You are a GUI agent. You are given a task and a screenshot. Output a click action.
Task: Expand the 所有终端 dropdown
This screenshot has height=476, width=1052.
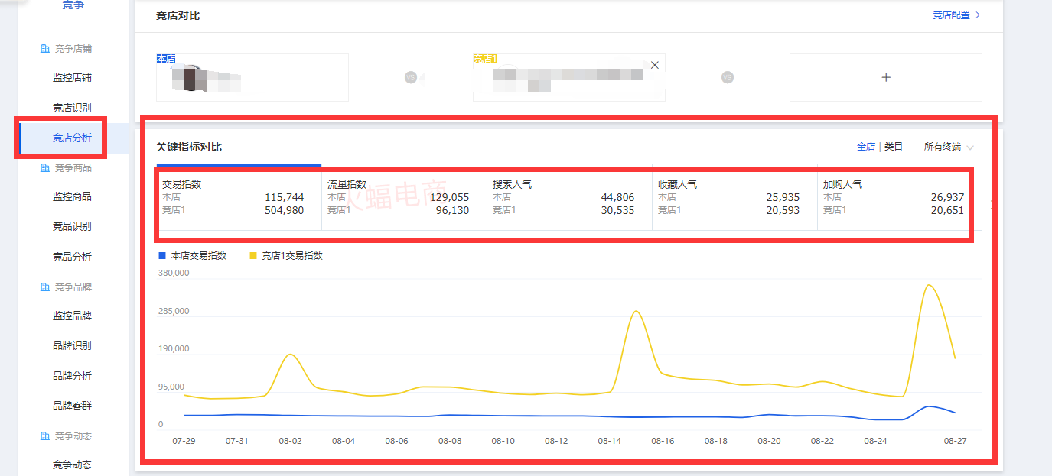coord(949,147)
